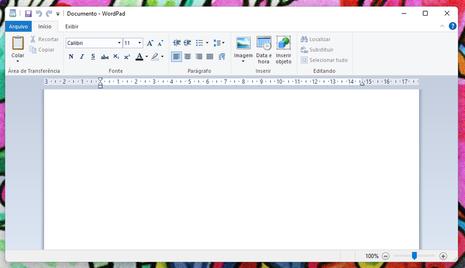Open the font size 11 dropdown

coord(139,43)
